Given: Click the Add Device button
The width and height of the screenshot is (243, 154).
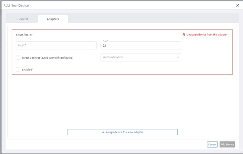Looking at the screenshot, I should click(x=227, y=144).
